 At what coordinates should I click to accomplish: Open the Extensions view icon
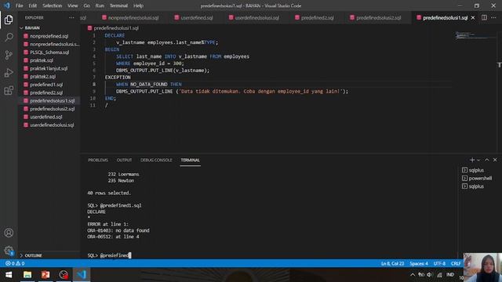(9, 91)
